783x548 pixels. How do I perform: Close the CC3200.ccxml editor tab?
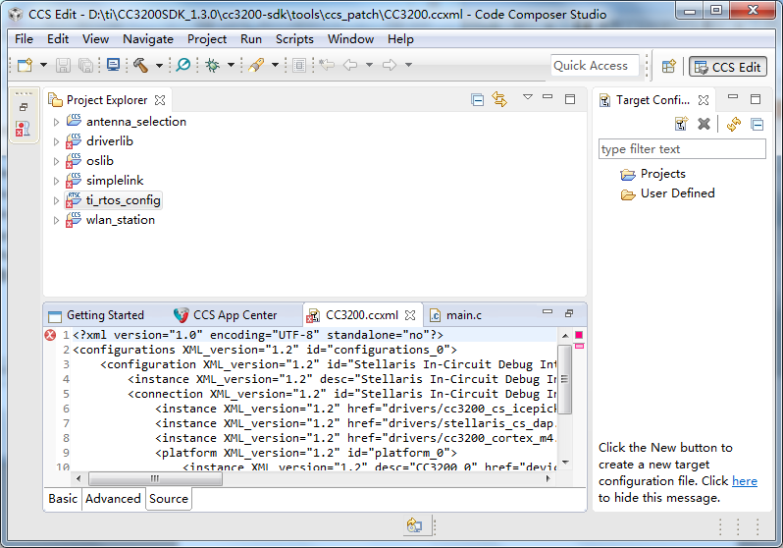[x=410, y=315]
